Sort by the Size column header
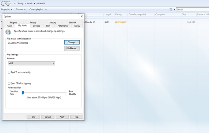Image resolution: width=209 pixels, height=133 pixels. click(184, 14)
